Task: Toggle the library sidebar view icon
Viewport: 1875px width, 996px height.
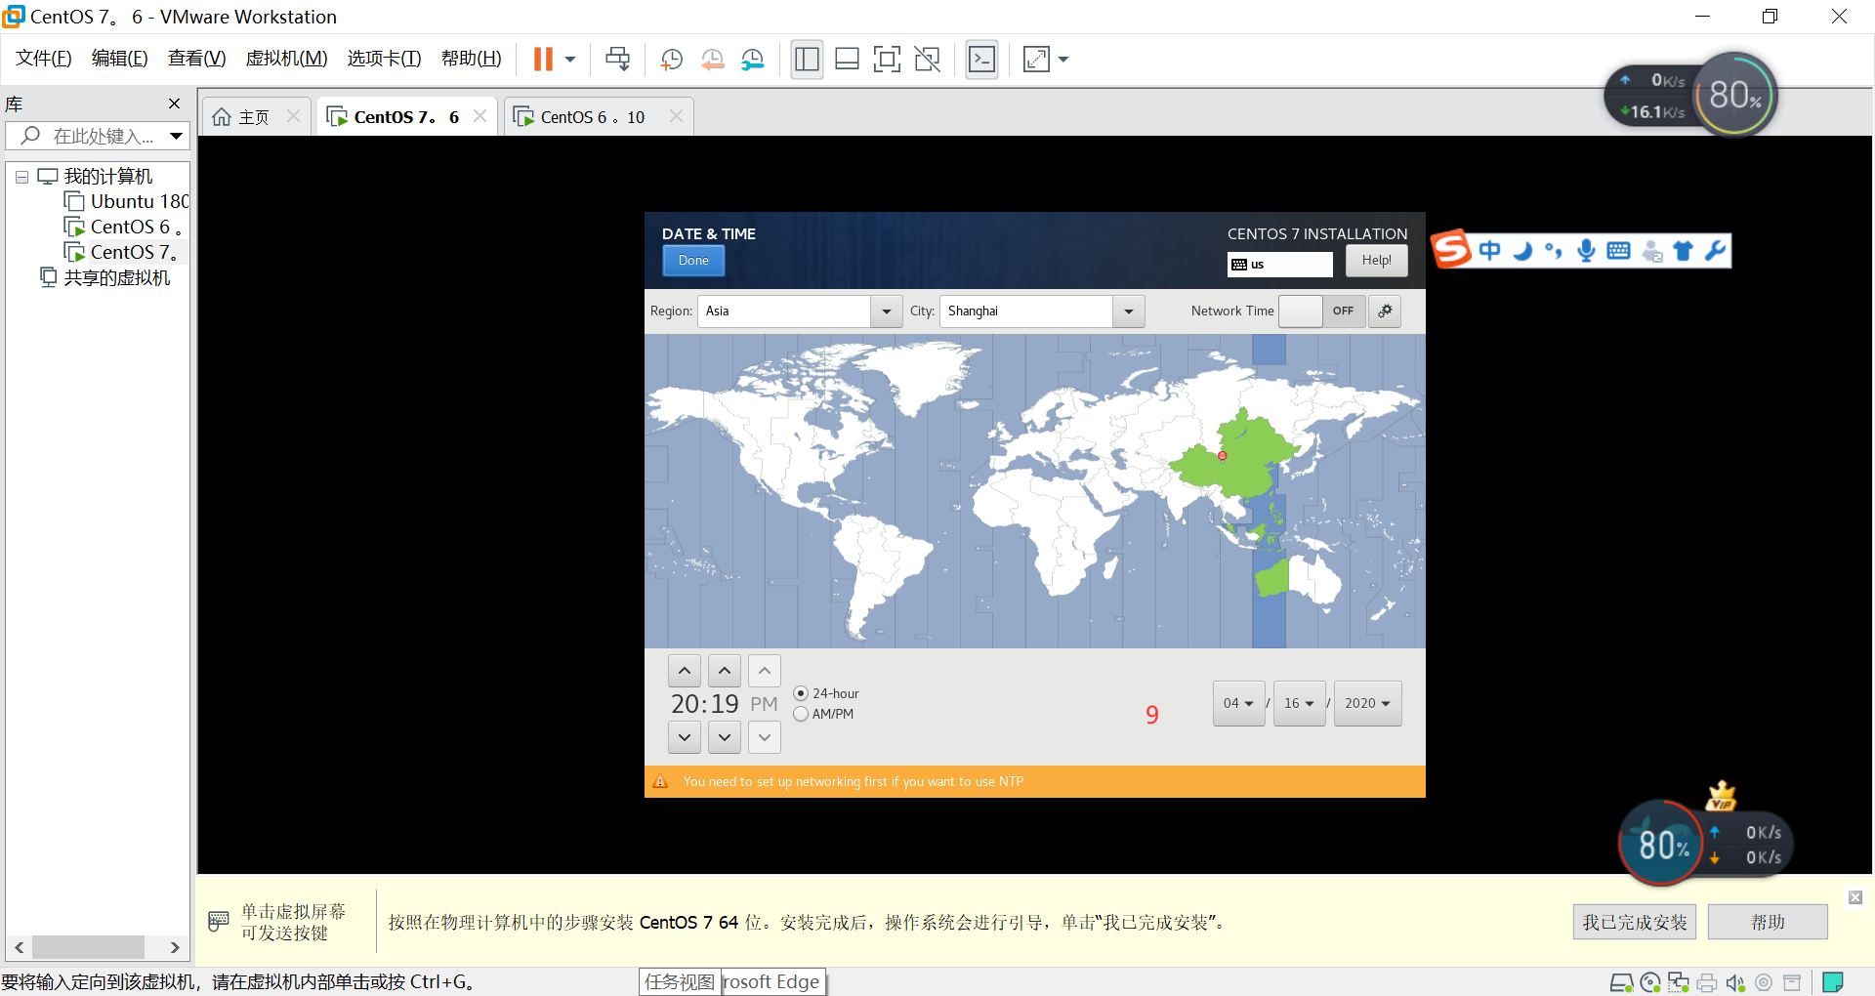Action: [807, 60]
